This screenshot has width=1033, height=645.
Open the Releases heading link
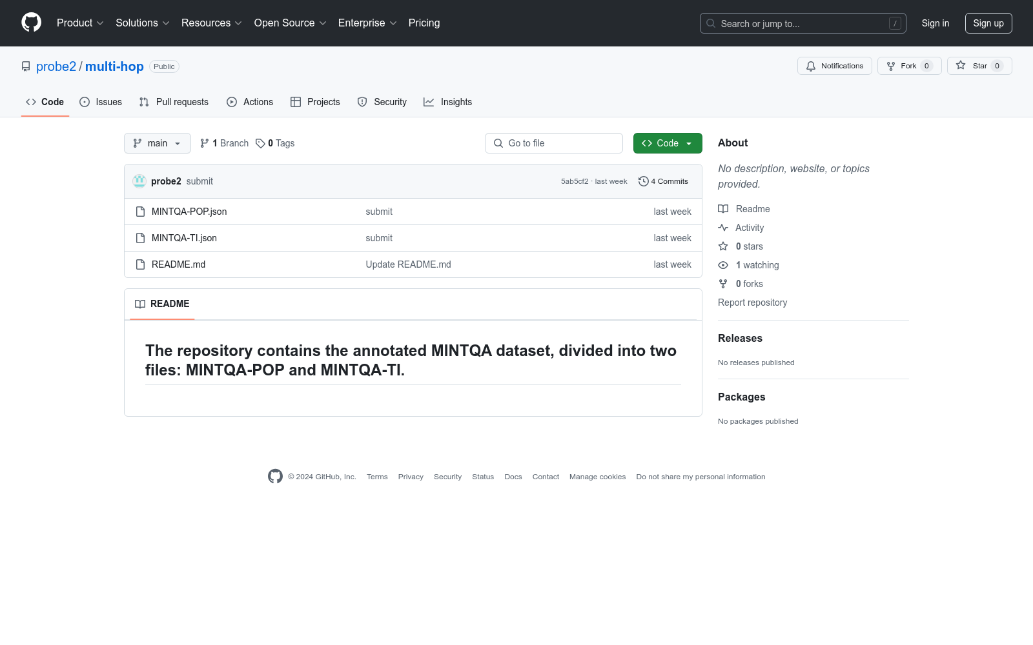click(x=740, y=339)
